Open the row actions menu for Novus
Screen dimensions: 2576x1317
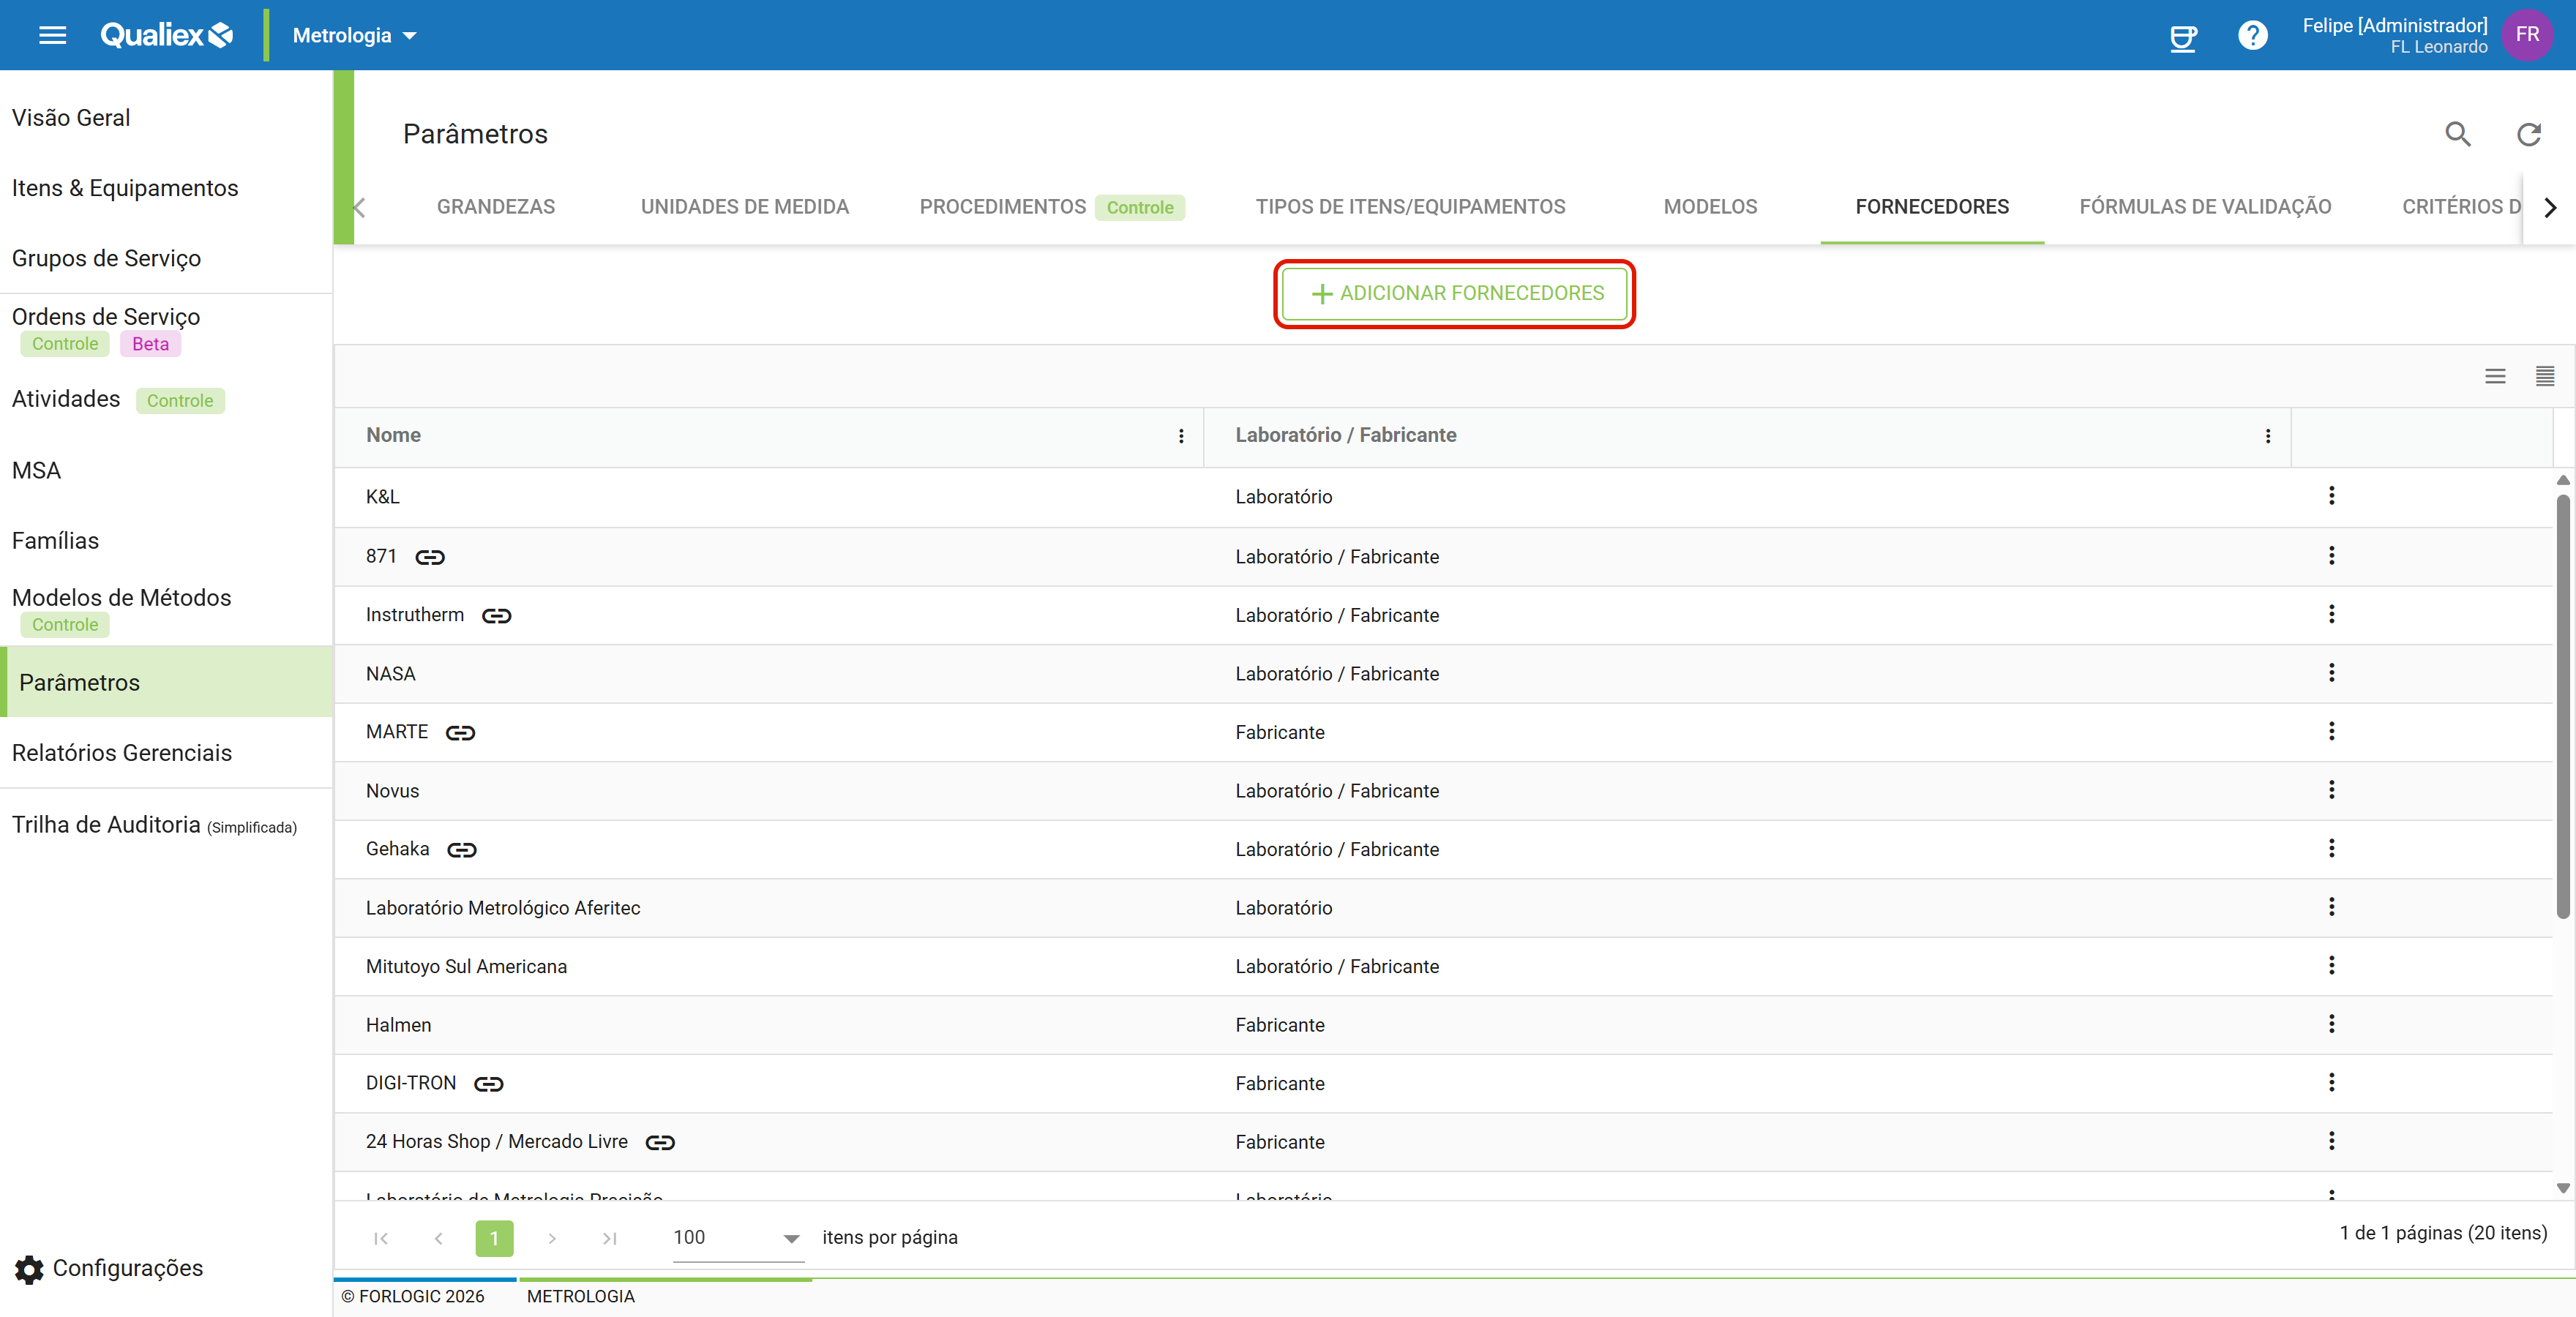point(2331,790)
